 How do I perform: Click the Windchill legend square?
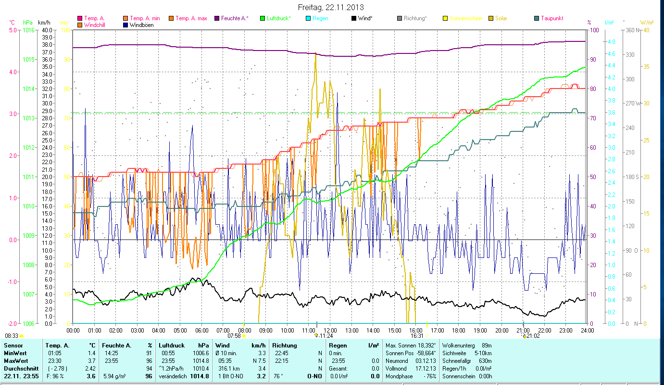pos(80,25)
